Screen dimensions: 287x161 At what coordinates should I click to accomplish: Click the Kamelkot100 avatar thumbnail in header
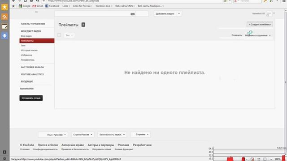[x=269, y=14]
